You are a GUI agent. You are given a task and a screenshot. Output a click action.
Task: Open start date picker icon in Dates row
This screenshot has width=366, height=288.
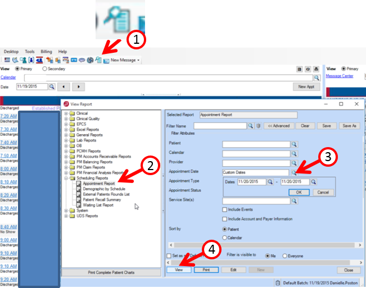270,182
